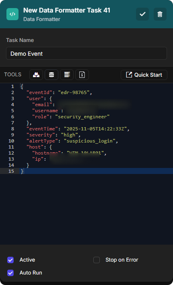Open the Quick Start guide
The width and height of the screenshot is (173, 285).
pyautogui.click(x=144, y=75)
